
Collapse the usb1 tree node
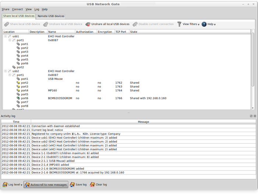[x=6, y=36]
